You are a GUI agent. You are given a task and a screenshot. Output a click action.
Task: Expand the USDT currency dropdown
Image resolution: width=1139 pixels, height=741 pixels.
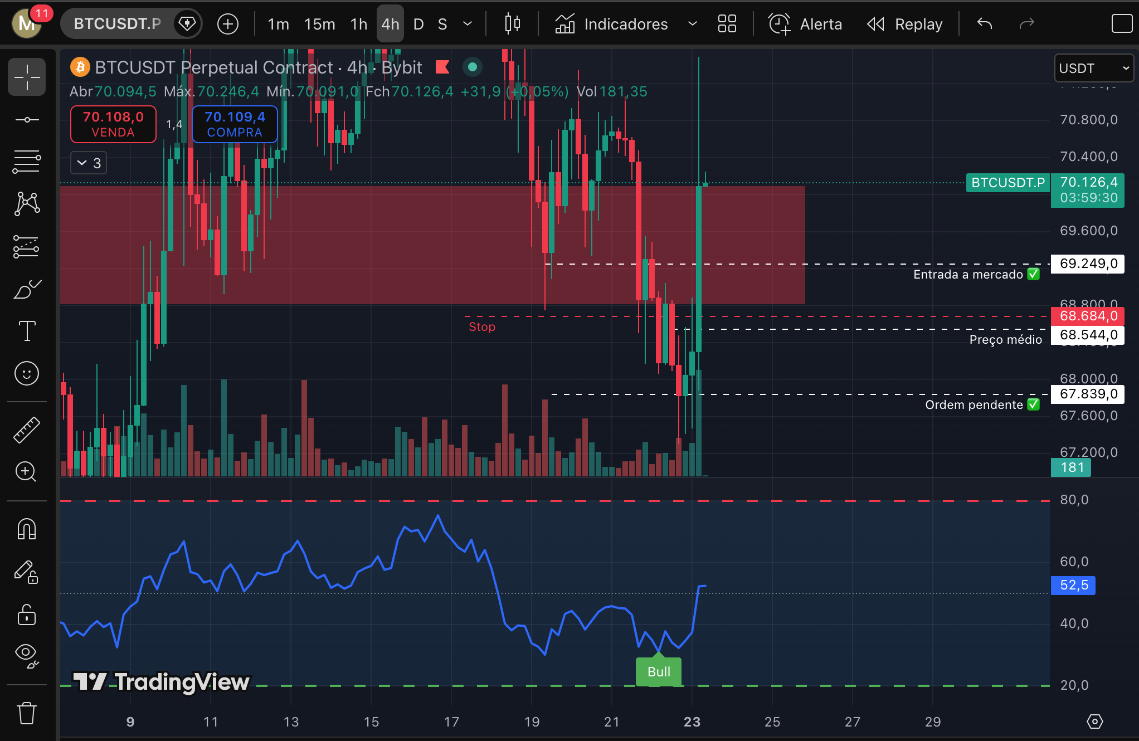click(1093, 68)
